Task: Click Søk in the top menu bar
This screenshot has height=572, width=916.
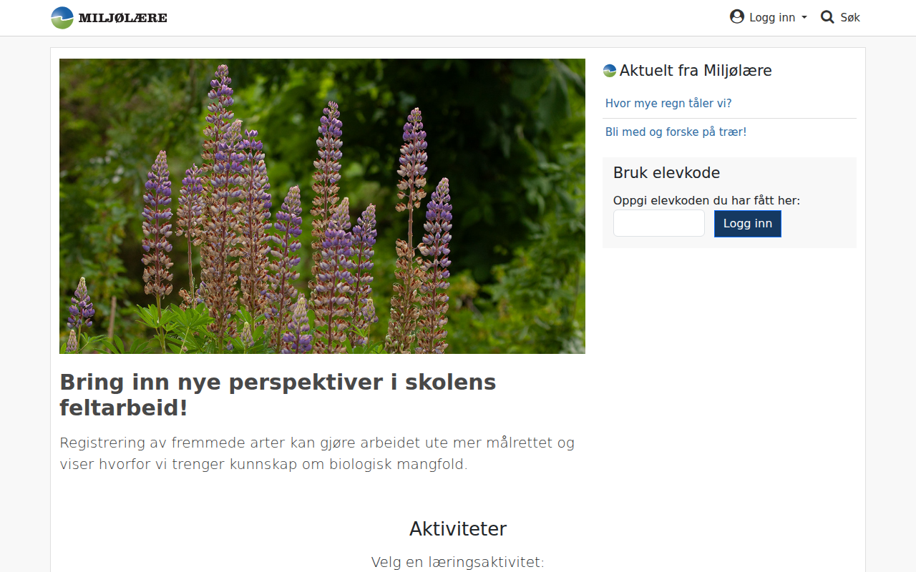Action: [x=850, y=16]
